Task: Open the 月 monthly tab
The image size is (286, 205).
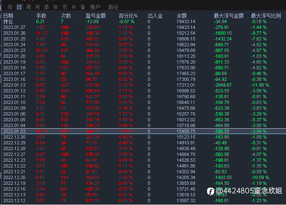Action: pyautogui.click(x=37, y=7)
